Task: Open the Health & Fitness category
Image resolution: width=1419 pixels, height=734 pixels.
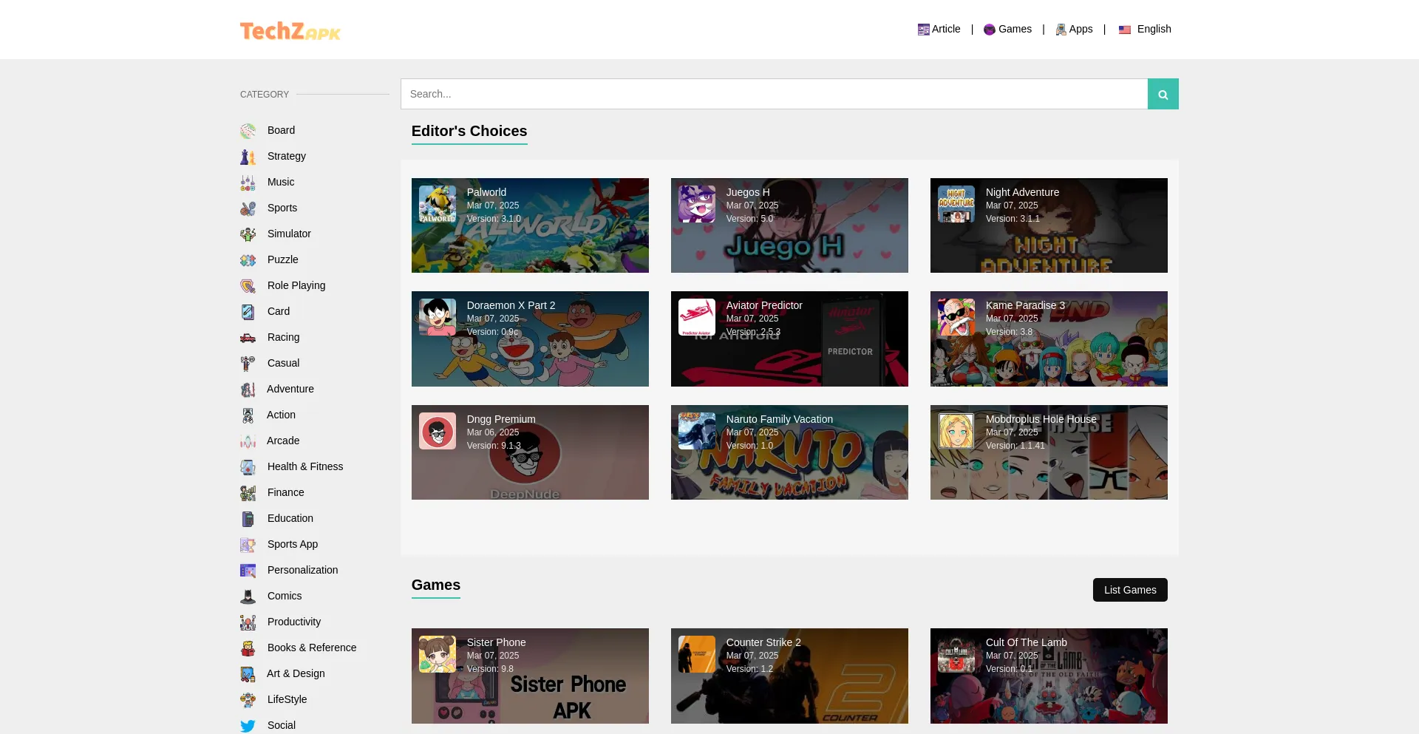Action: click(304, 466)
